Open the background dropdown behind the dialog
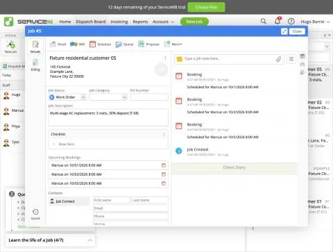Viewport: 333px width, 252px height. click(x=327, y=47)
